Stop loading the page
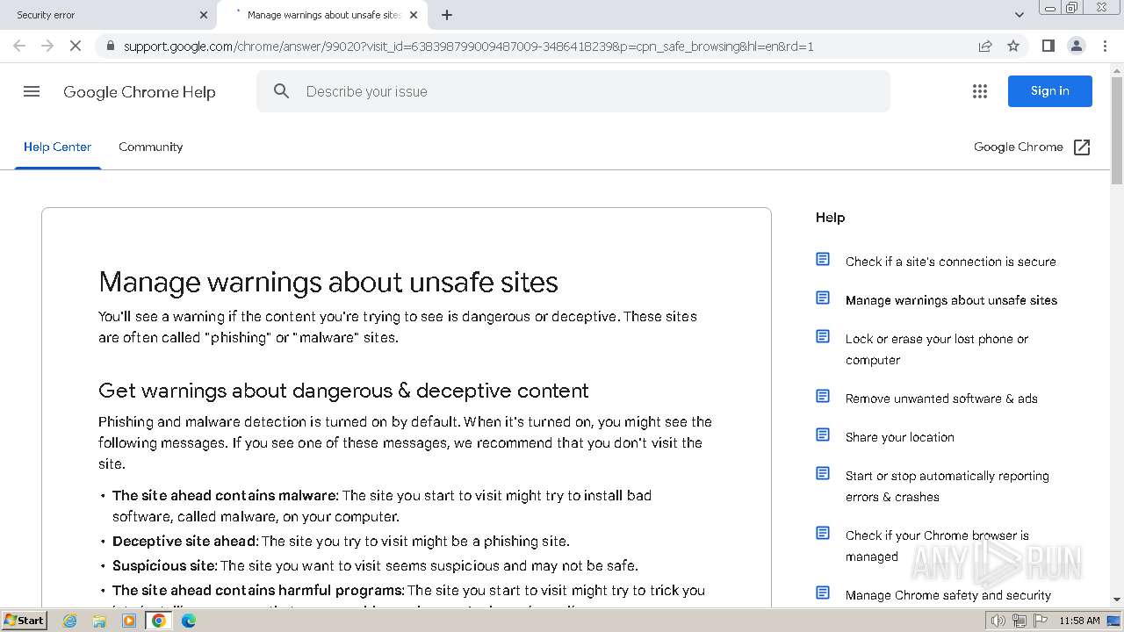This screenshot has height=632, width=1124. 76,46
